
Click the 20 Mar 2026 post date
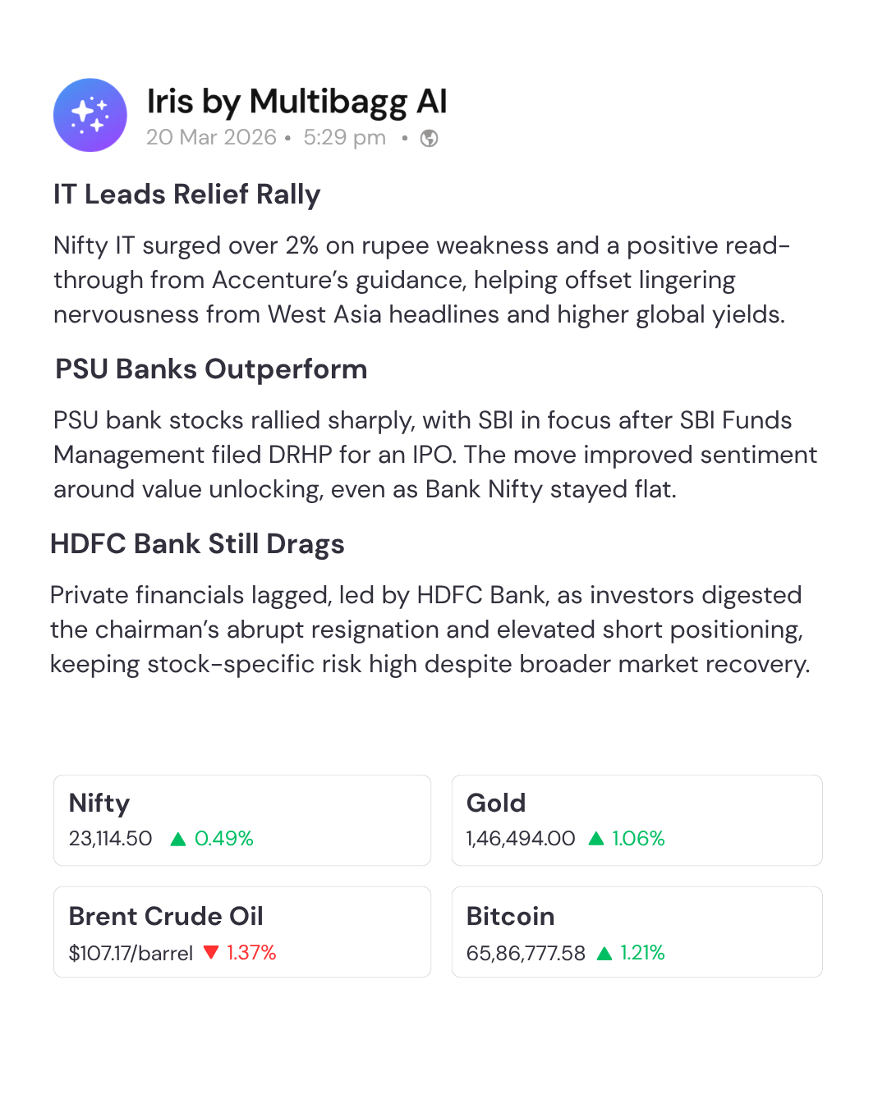211,137
